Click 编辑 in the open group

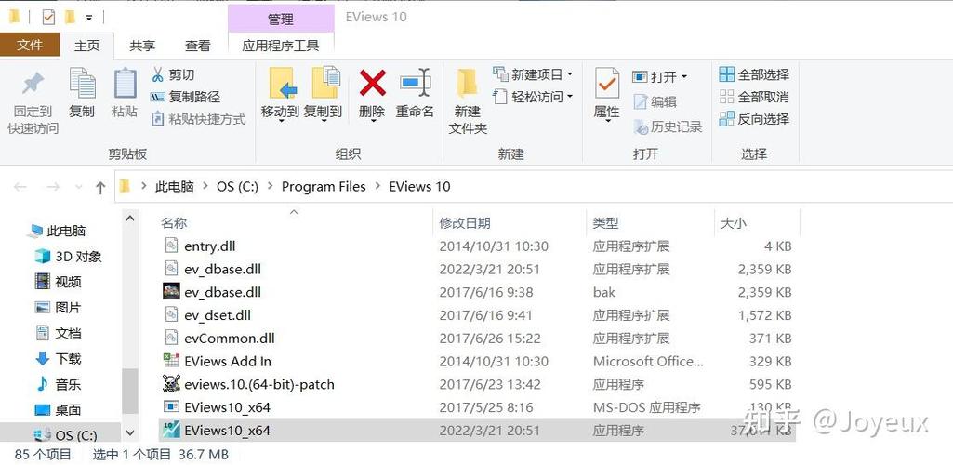click(x=655, y=101)
